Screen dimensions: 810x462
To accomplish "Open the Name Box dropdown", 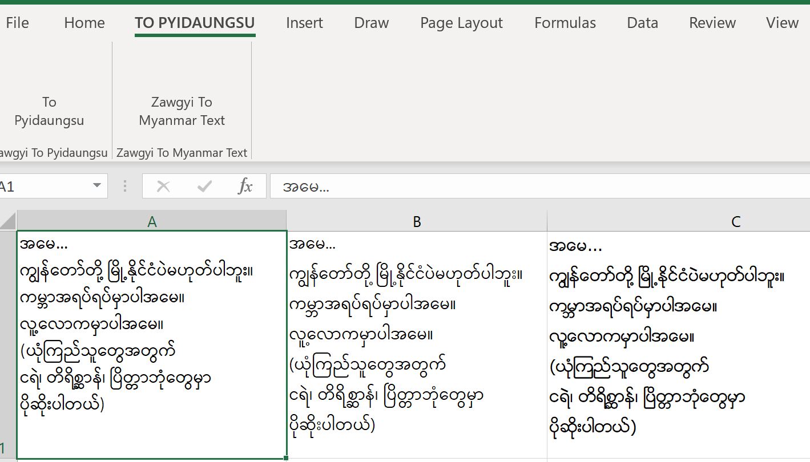I will [x=98, y=185].
